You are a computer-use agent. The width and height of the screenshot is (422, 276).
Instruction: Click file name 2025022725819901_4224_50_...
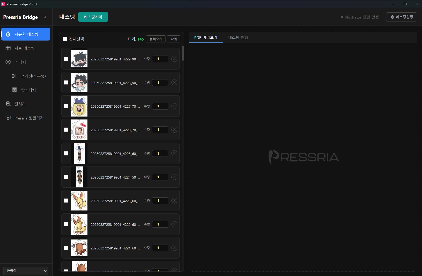point(115,177)
